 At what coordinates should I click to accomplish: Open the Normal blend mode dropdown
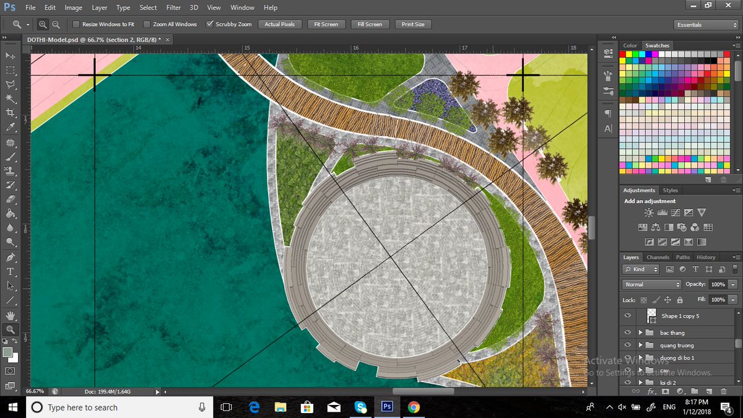(x=651, y=284)
